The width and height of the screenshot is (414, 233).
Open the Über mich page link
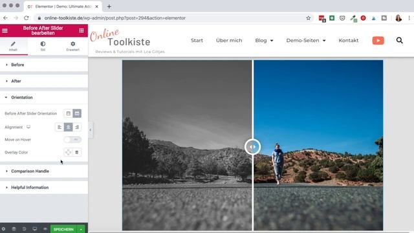pyautogui.click(x=229, y=40)
